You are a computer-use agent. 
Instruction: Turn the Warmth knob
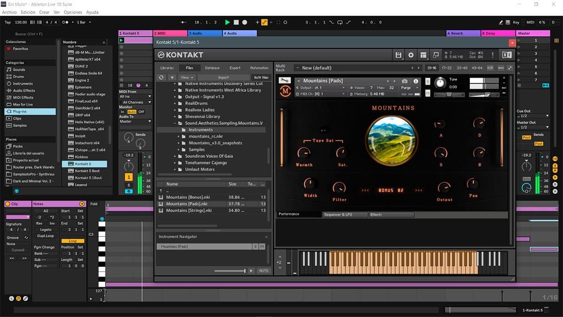[304, 153]
